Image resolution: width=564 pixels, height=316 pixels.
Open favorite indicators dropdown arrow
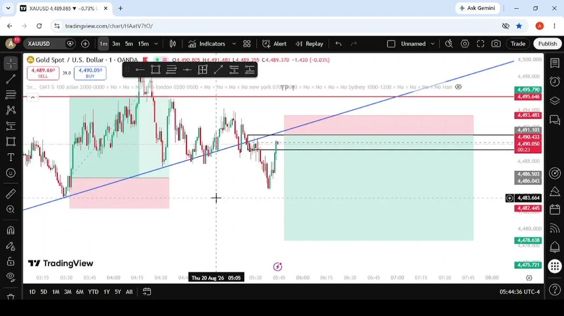click(234, 43)
